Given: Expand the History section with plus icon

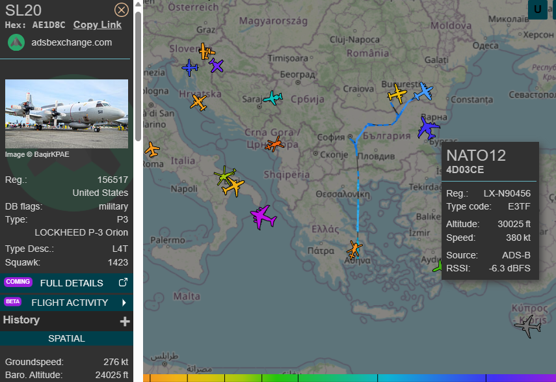Looking at the screenshot, I should point(125,321).
